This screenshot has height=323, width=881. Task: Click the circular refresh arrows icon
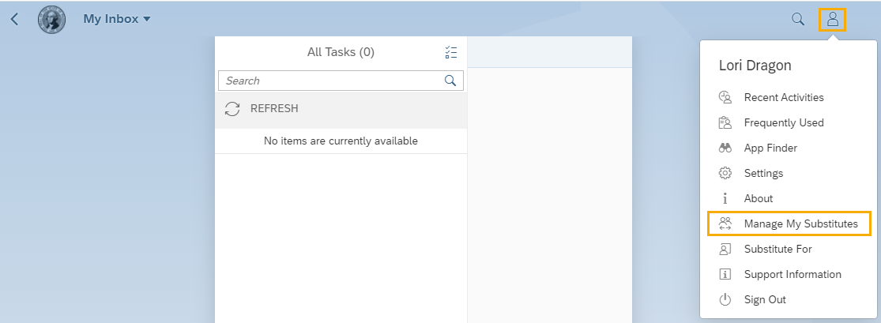tap(232, 109)
